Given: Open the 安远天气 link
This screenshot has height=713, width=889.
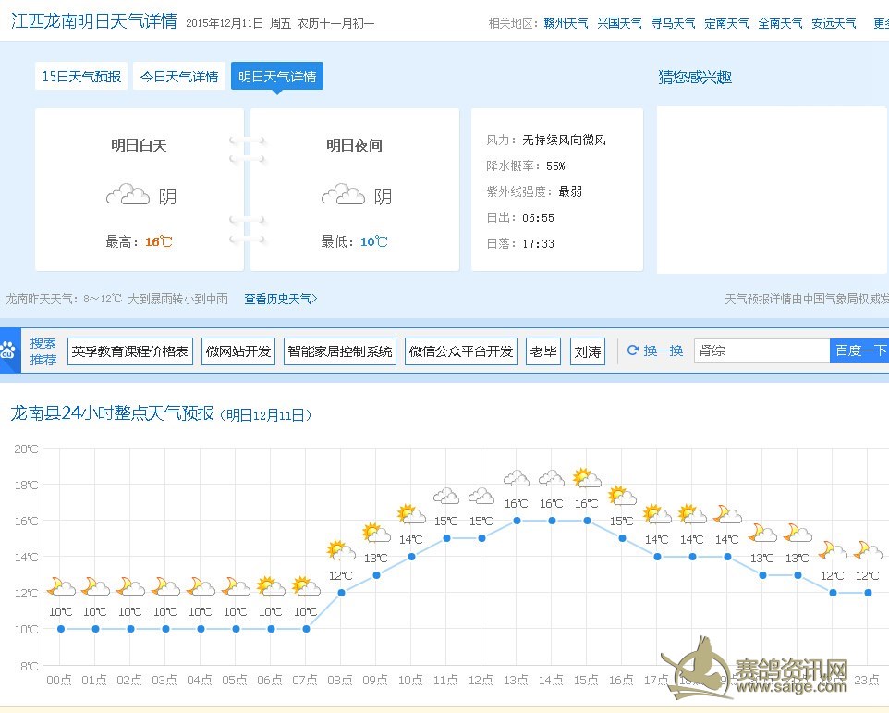Looking at the screenshot, I should [x=834, y=23].
